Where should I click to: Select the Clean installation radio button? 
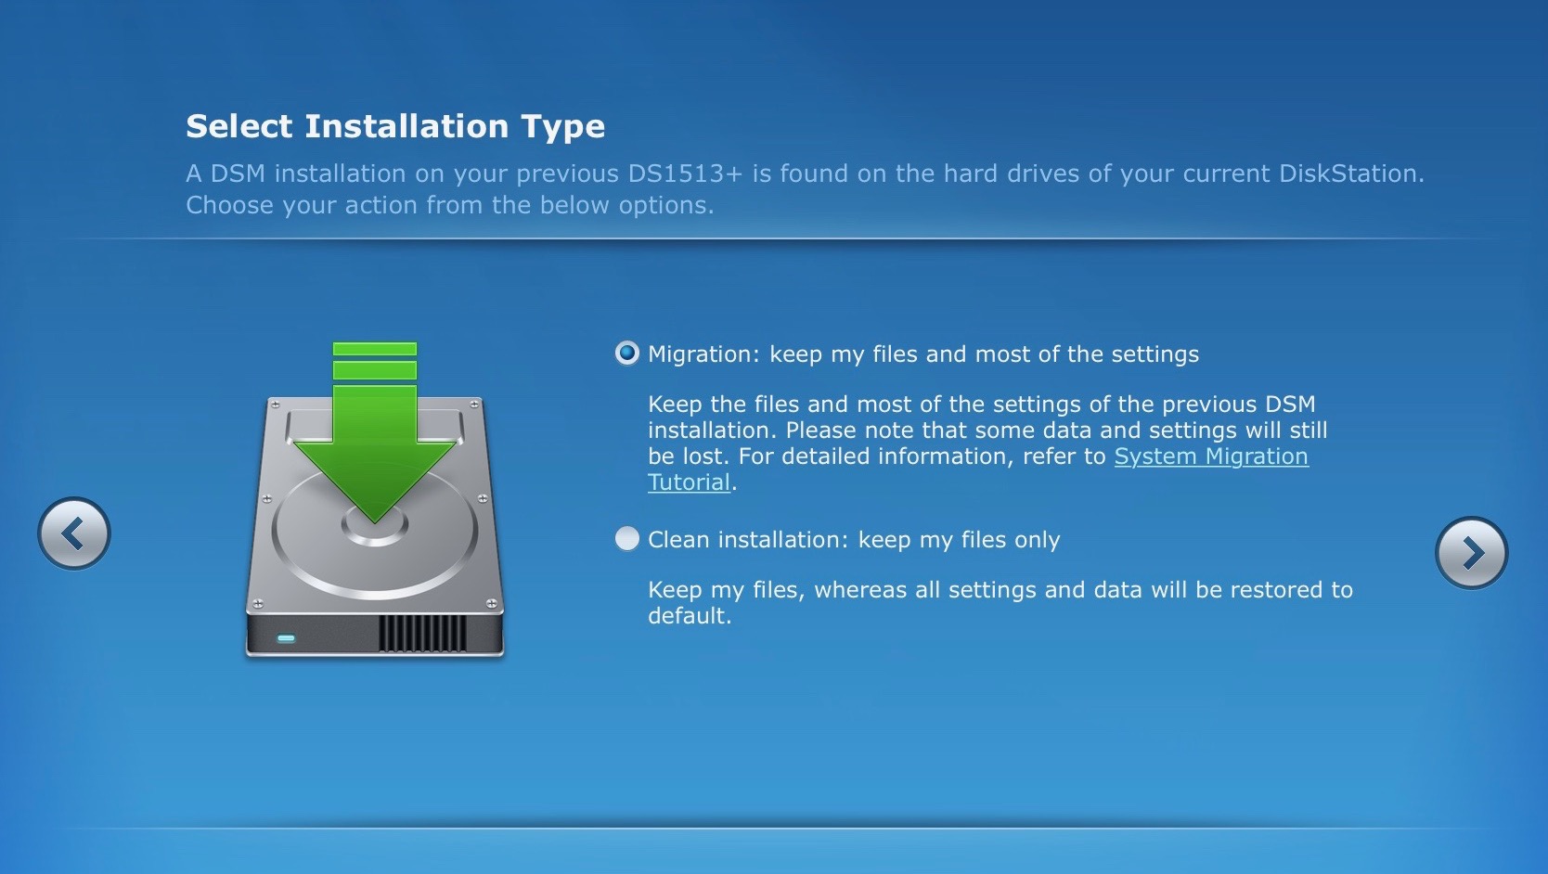pos(627,539)
